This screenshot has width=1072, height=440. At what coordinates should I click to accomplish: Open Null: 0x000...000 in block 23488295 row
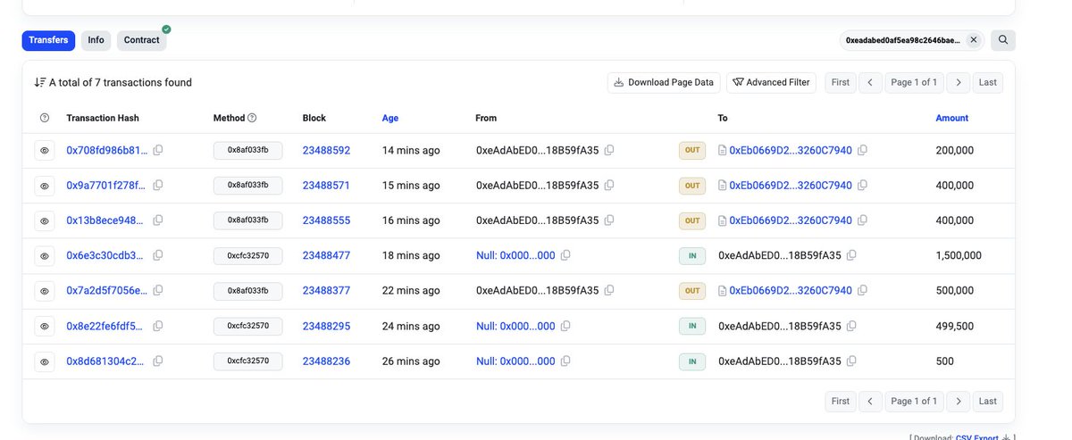515,326
